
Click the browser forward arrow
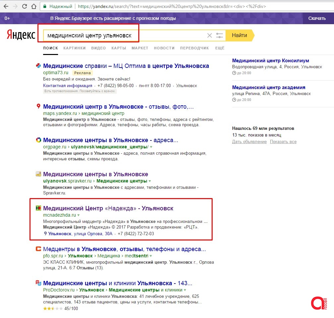coord(15,6)
